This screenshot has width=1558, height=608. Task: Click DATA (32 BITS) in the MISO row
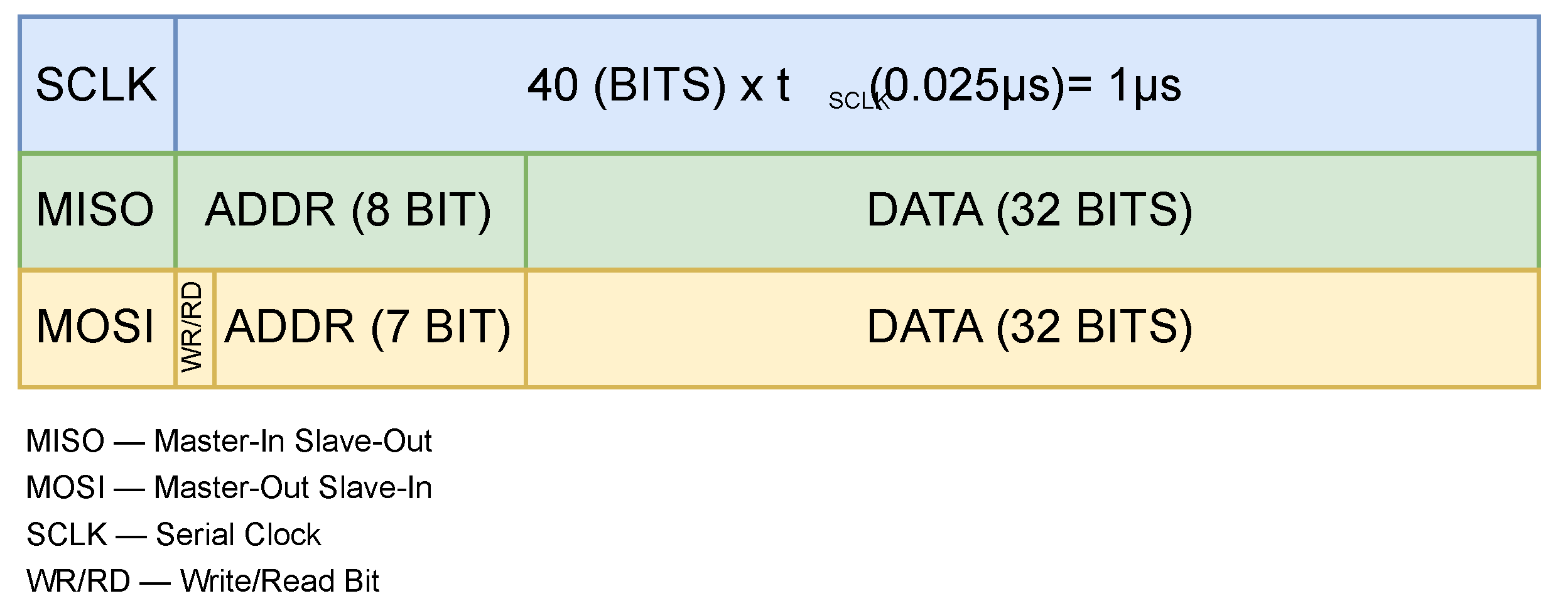1030,210
